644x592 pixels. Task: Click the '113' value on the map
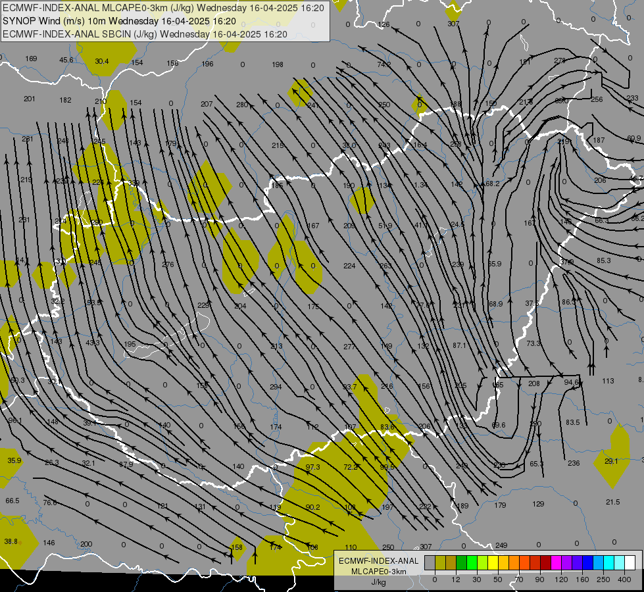coord(608,381)
